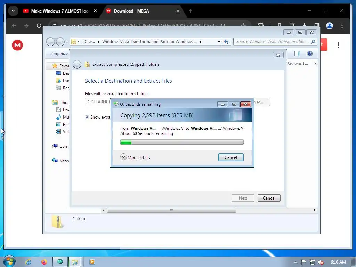Toggle the Explorer preview pane icon
Viewport: 356px width, 267px height.
click(297, 54)
